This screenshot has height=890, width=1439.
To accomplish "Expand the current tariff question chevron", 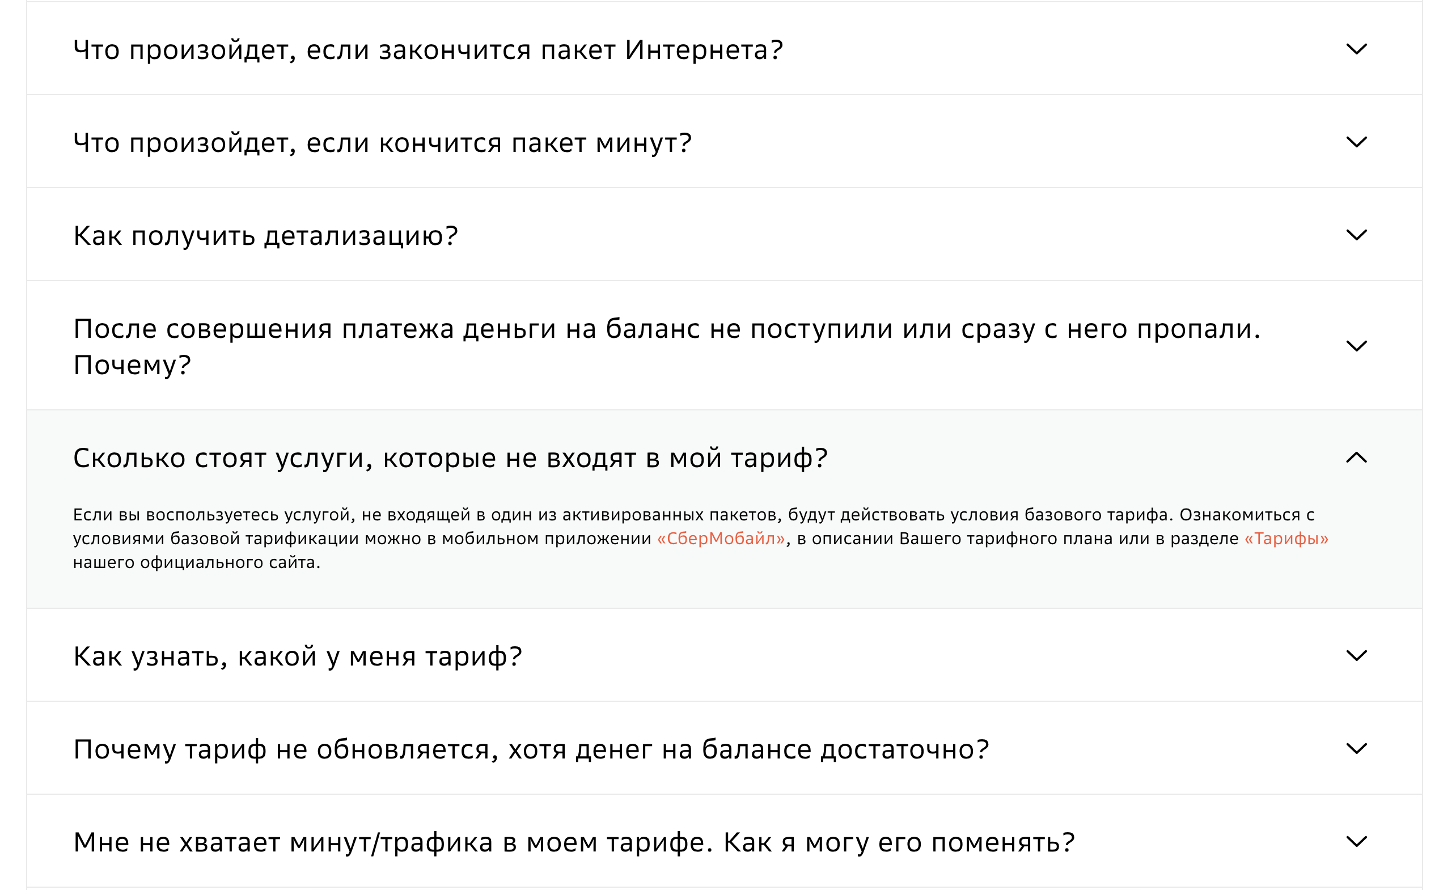I will tap(1357, 655).
